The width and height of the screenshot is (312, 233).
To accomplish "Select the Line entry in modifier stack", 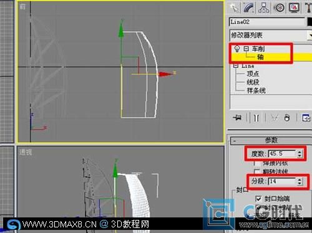I will tap(248, 66).
